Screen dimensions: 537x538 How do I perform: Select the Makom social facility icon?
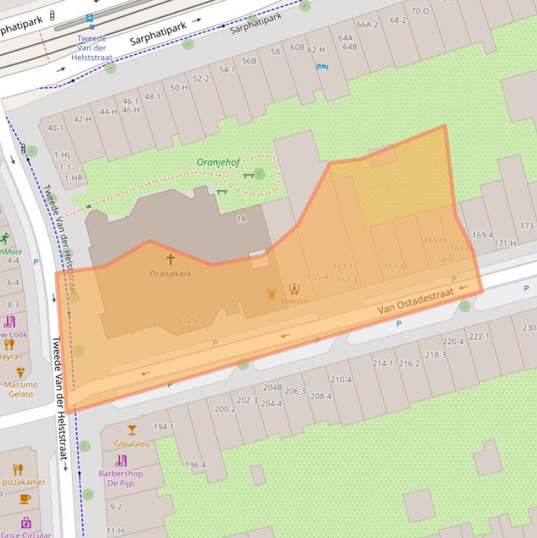pyautogui.click(x=294, y=288)
